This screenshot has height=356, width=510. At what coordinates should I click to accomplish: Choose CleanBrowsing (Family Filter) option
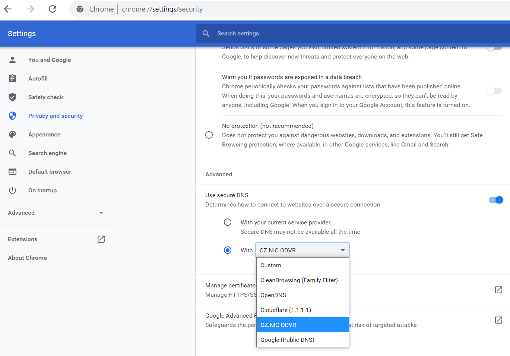click(302, 280)
